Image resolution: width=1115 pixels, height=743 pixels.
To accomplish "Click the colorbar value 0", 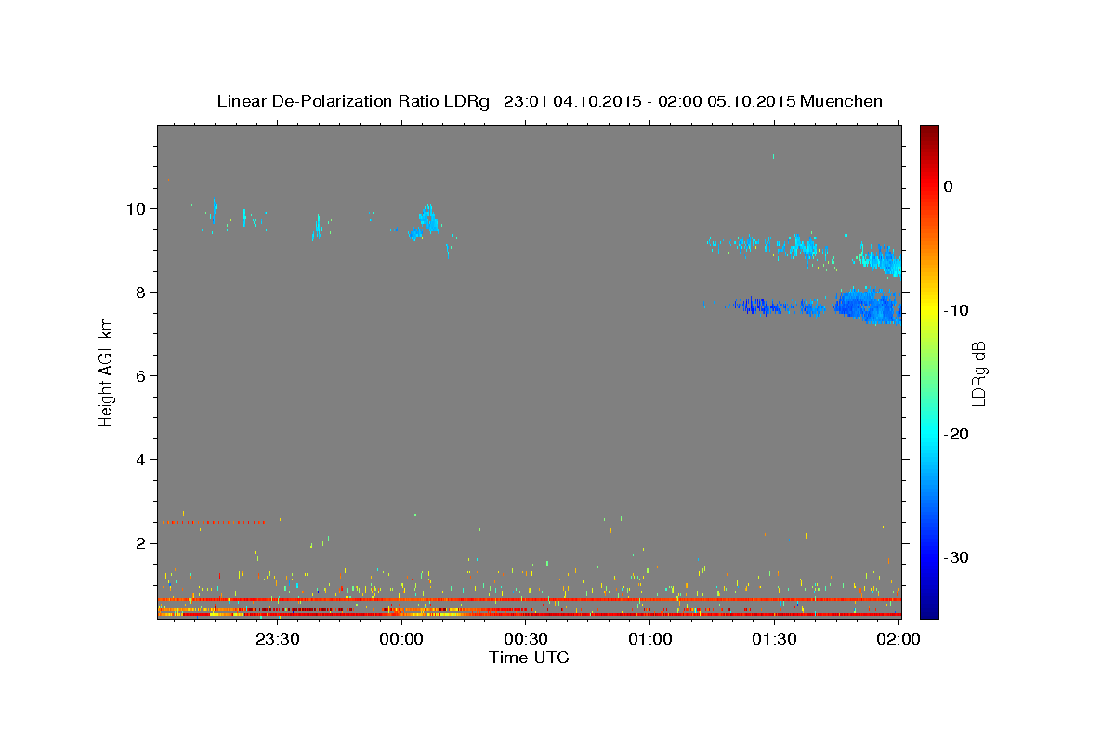I will [949, 187].
